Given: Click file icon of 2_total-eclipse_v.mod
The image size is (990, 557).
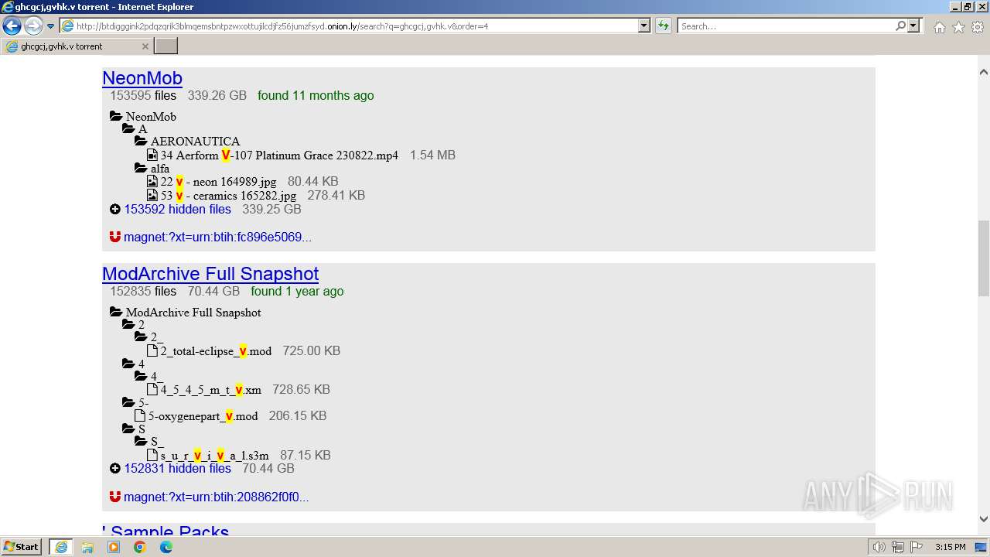Looking at the screenshot, I should pyautogui.click(x=152, y=350).
